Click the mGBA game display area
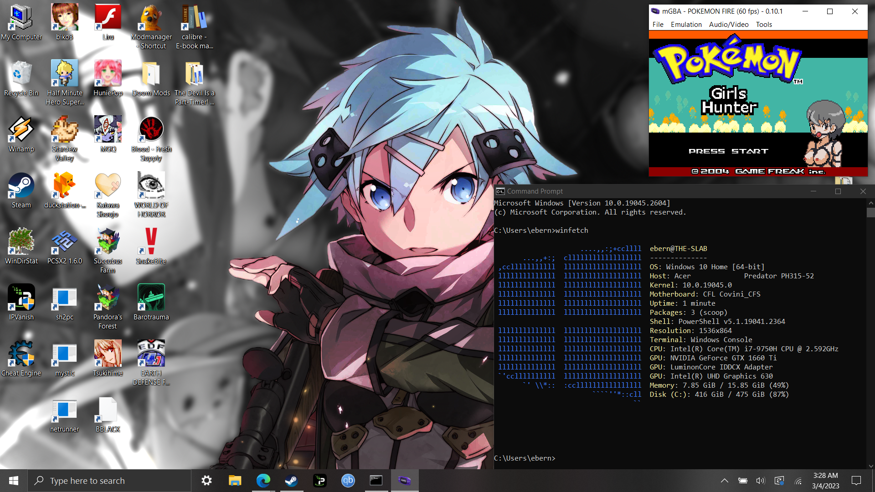 click(758, 103)
